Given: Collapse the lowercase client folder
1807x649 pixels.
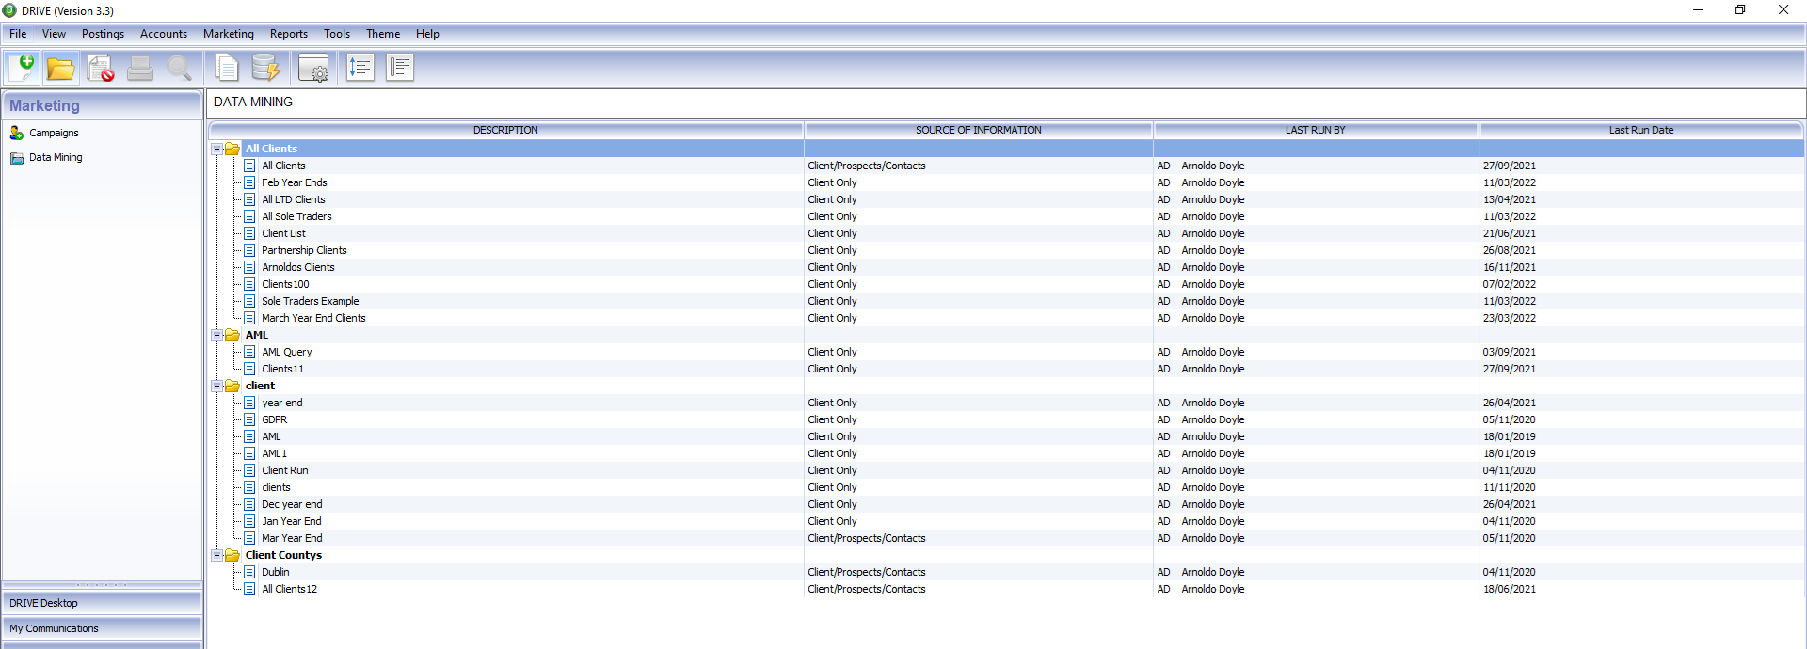Looking at the screenshot, I should click(216, 386).
